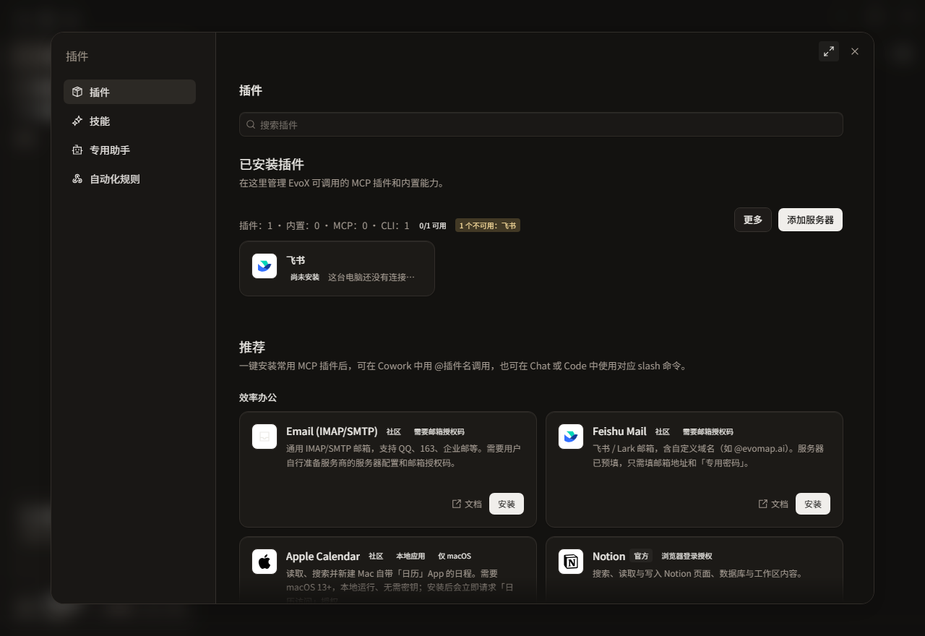
Task: Click the Email (IMAP/SMTP) mail icon
Action: tap(264, 437)
